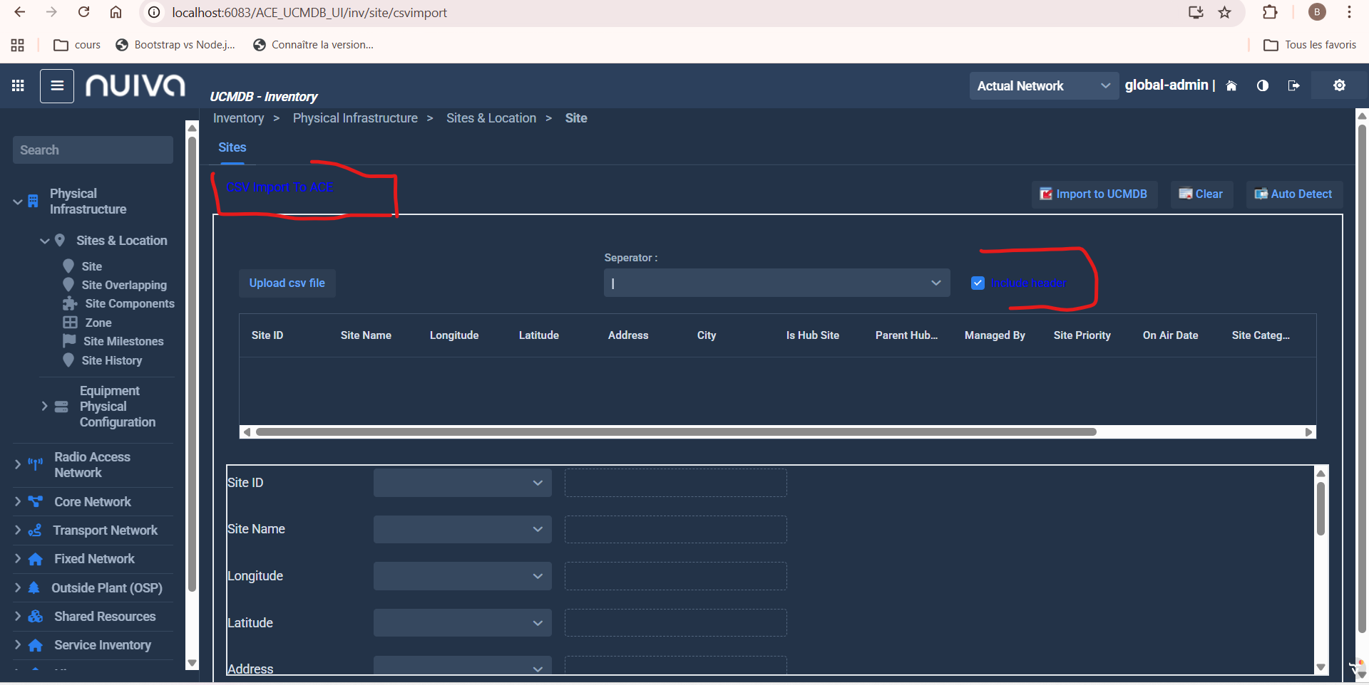Click the logout icon in header
This screenshot has height=685, width=1369.
coord(1293,86)
